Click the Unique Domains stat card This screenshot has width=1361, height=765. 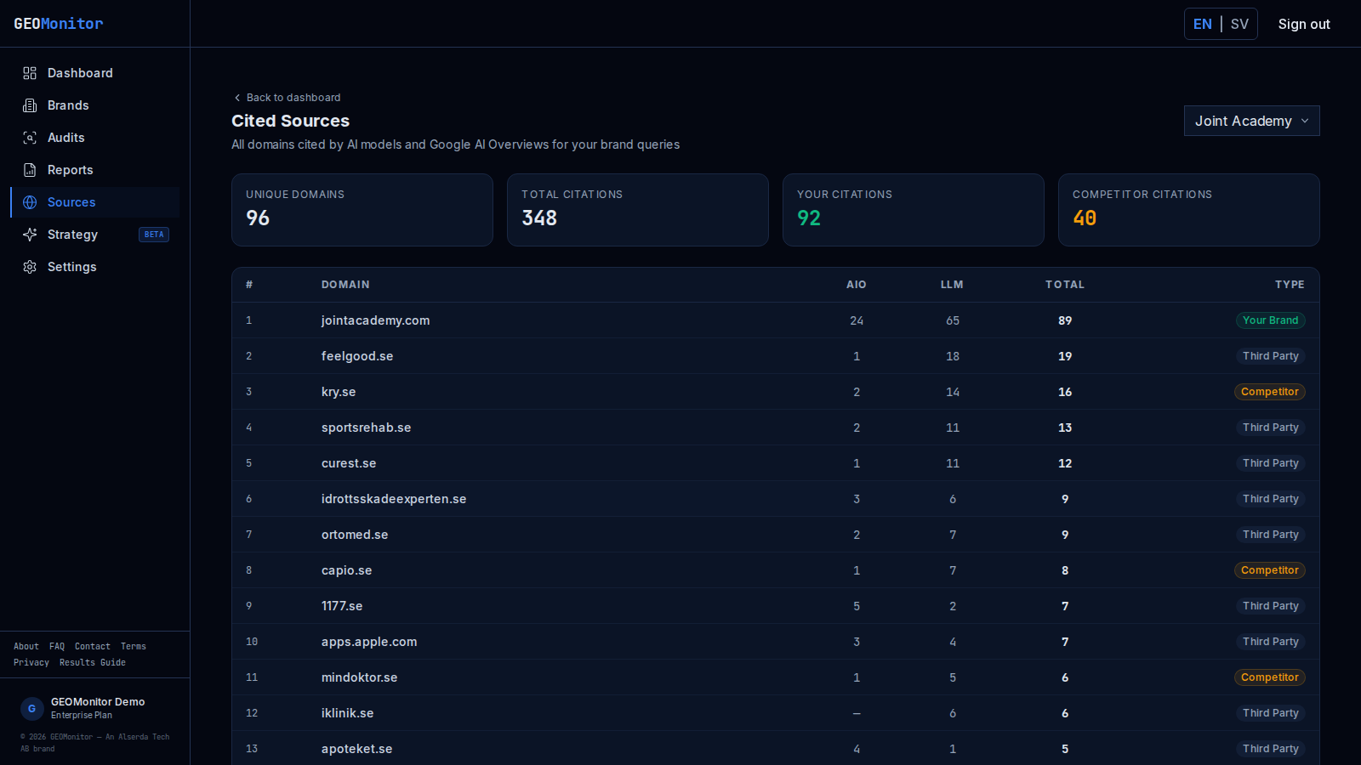(x=362, y=210)
